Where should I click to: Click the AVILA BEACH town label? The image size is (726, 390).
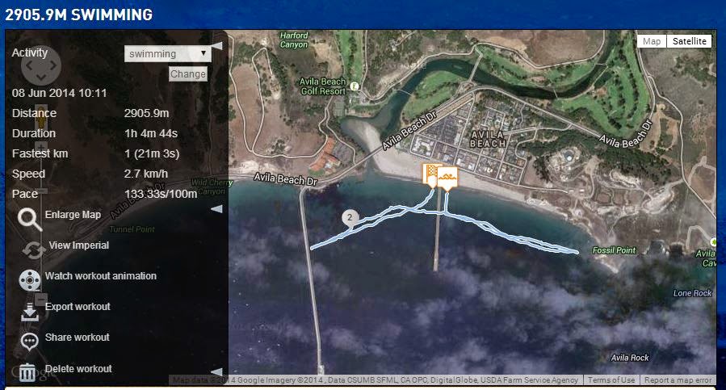[488, 139]
